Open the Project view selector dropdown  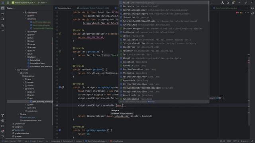tap(11, 8)
